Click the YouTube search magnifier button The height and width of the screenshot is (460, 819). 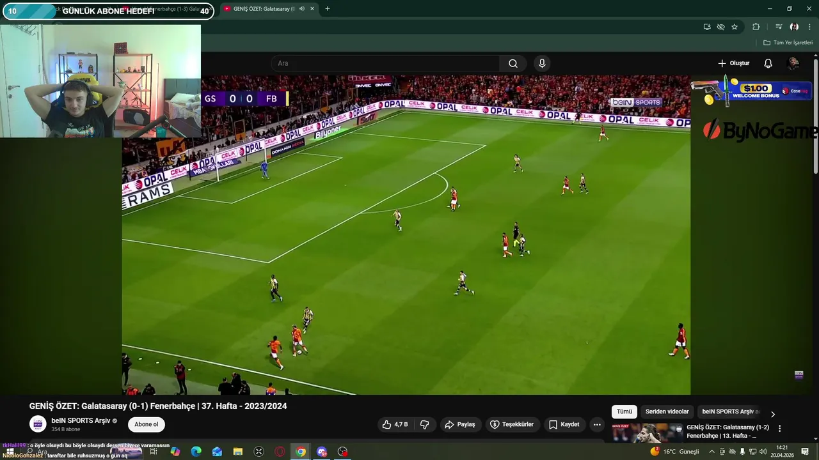[513, 63]
